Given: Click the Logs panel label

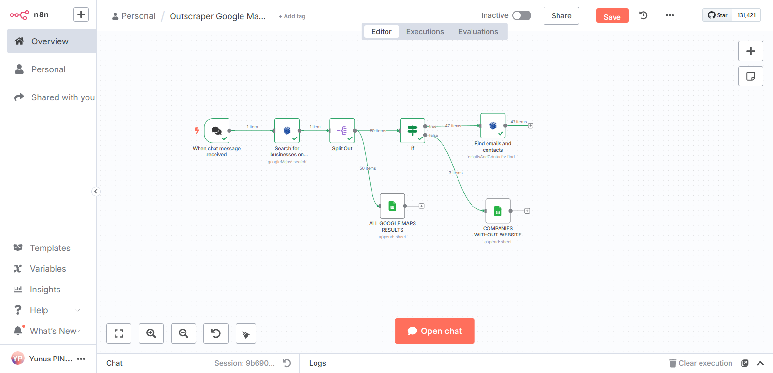Looking at the screenshot, I should [x=317, y=363].
